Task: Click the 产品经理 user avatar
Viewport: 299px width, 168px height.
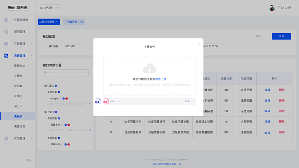Action: (272, 8)
